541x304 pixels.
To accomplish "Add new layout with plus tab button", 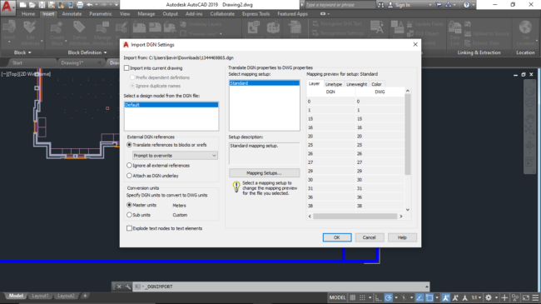I will point(85,296).
